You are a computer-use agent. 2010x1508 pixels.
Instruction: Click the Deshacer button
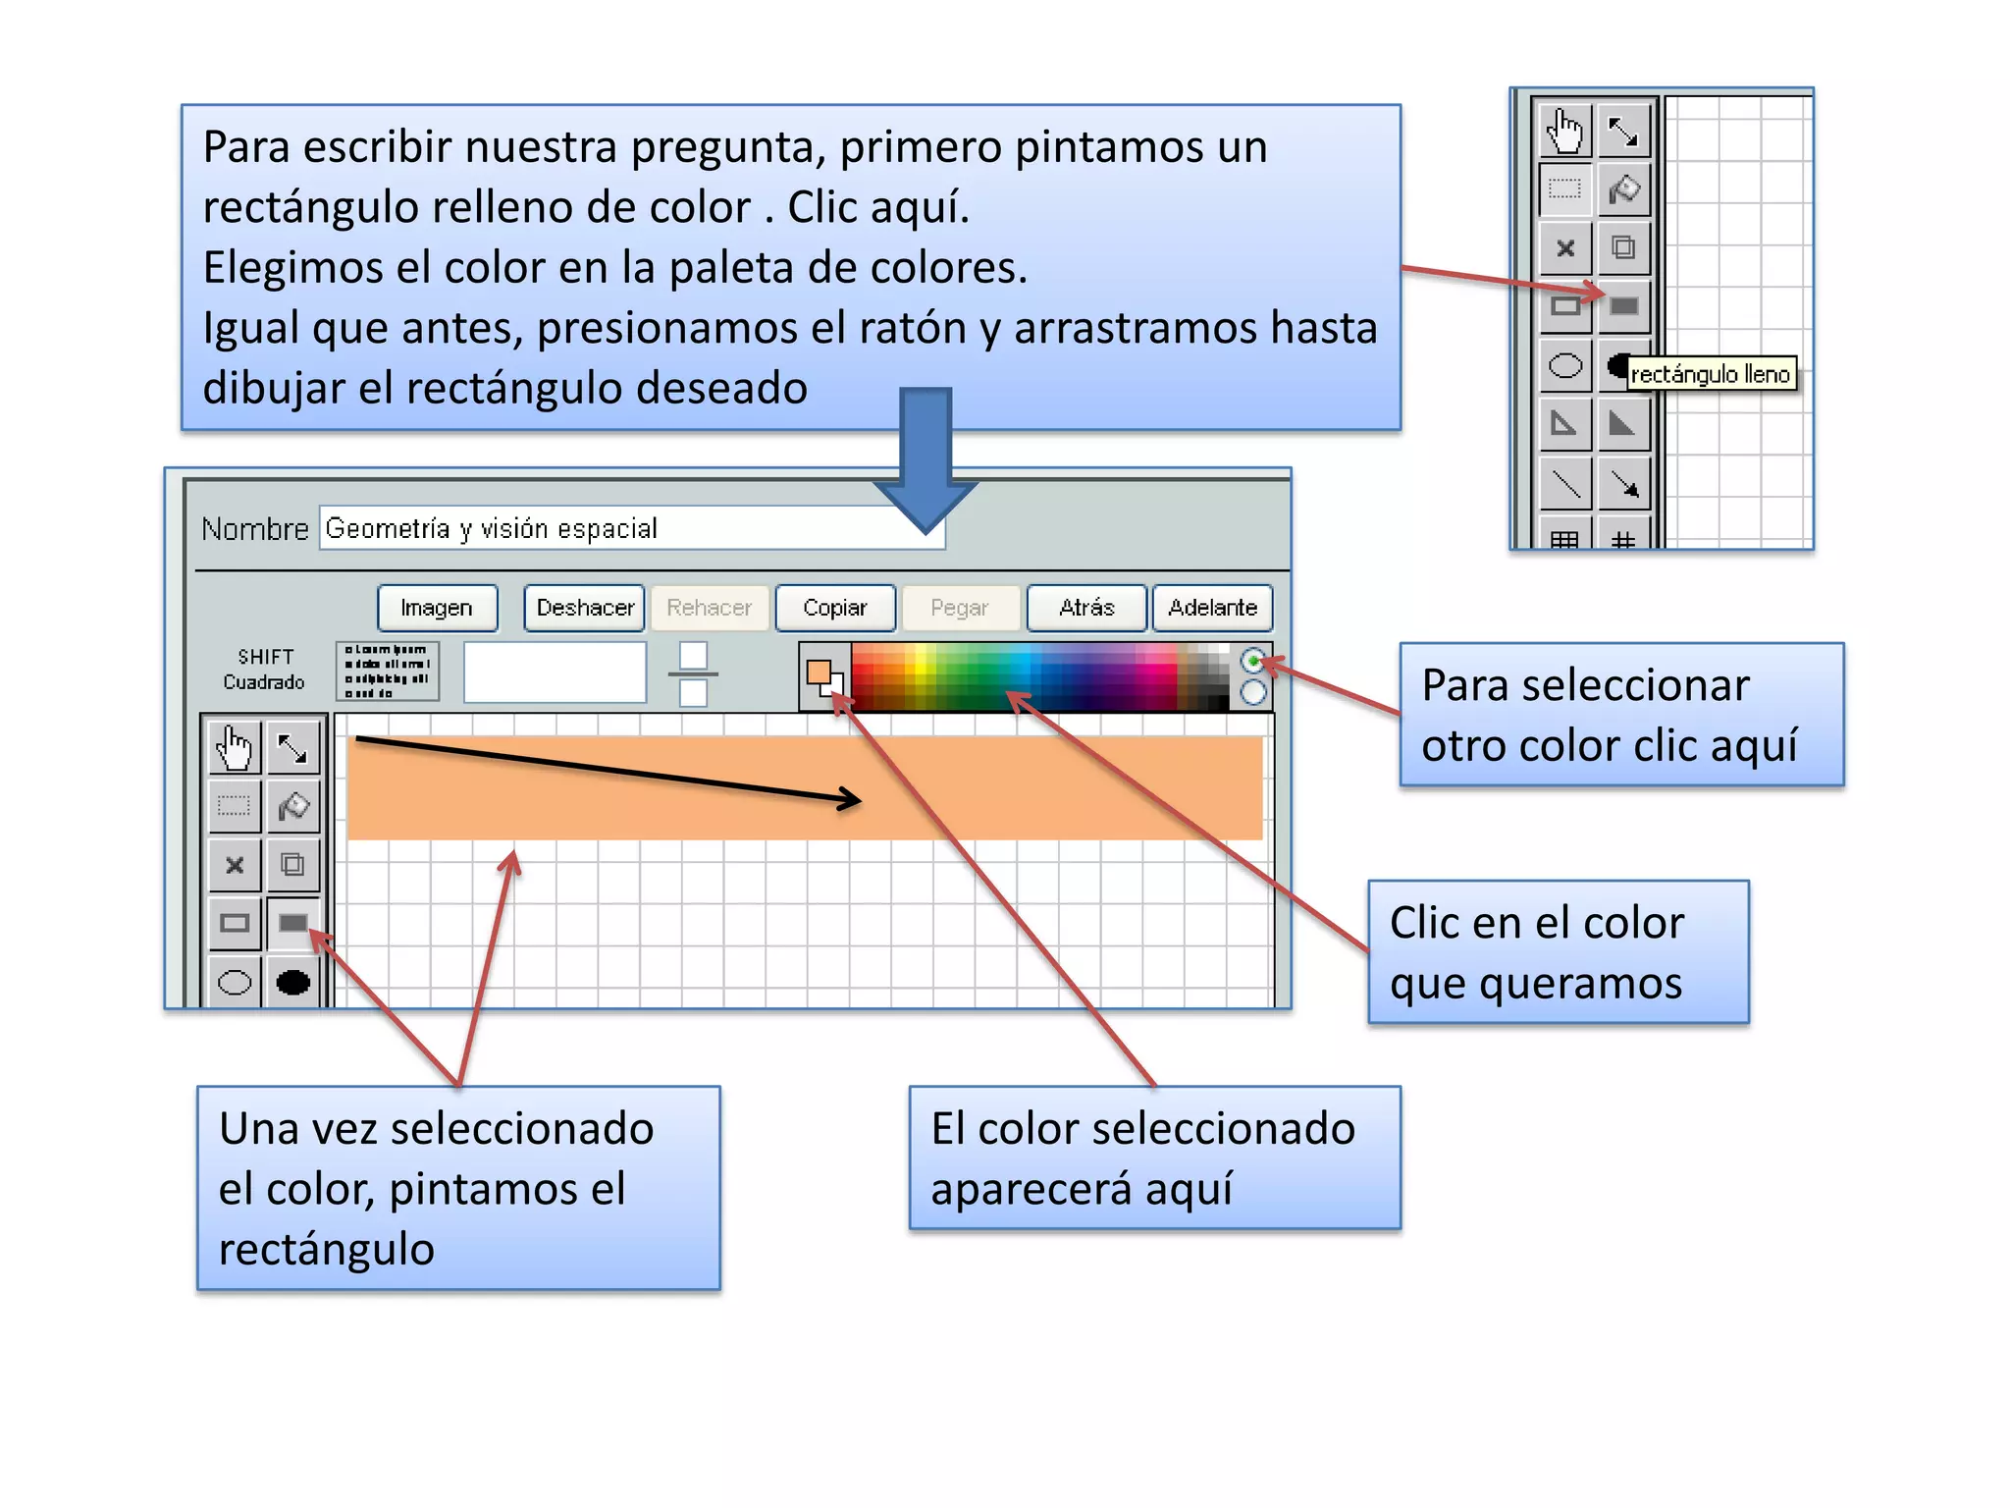(x=585, y=608)
